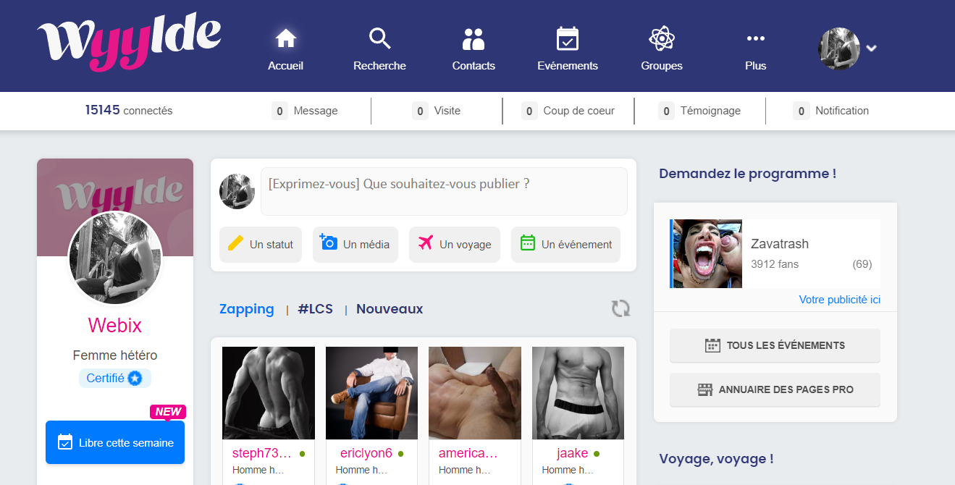Open Contacts people icon in navigation

(474, 49)
